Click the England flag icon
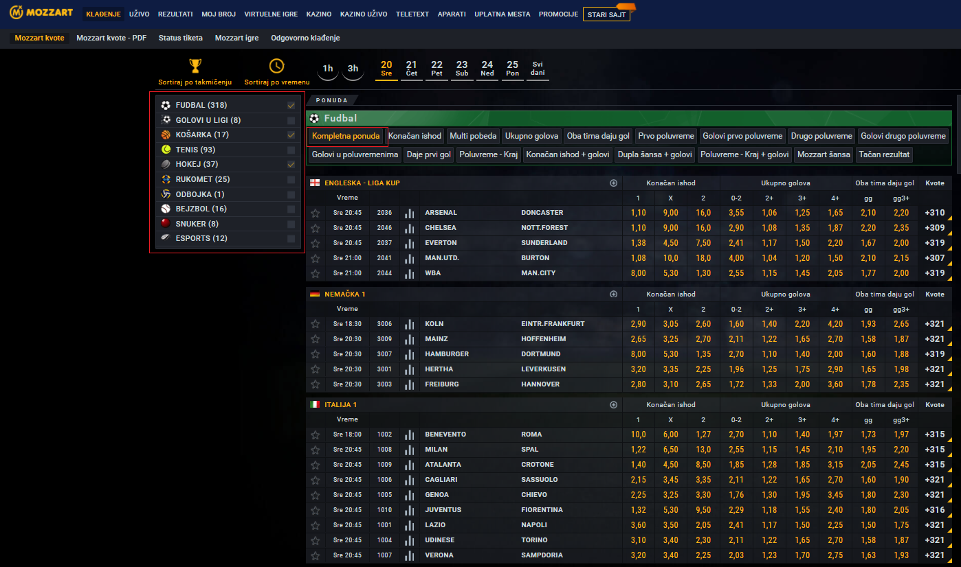The height and width of the screenshot is (567, 961). [x=315, y=183]
